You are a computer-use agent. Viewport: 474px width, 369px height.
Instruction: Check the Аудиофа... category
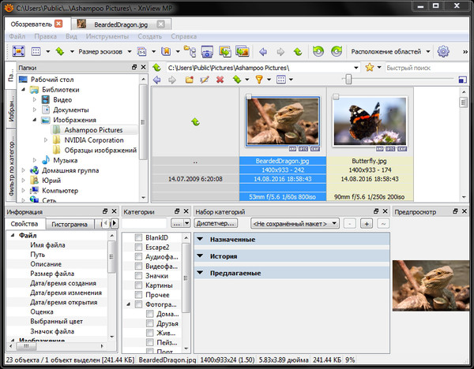pos(138,257)
